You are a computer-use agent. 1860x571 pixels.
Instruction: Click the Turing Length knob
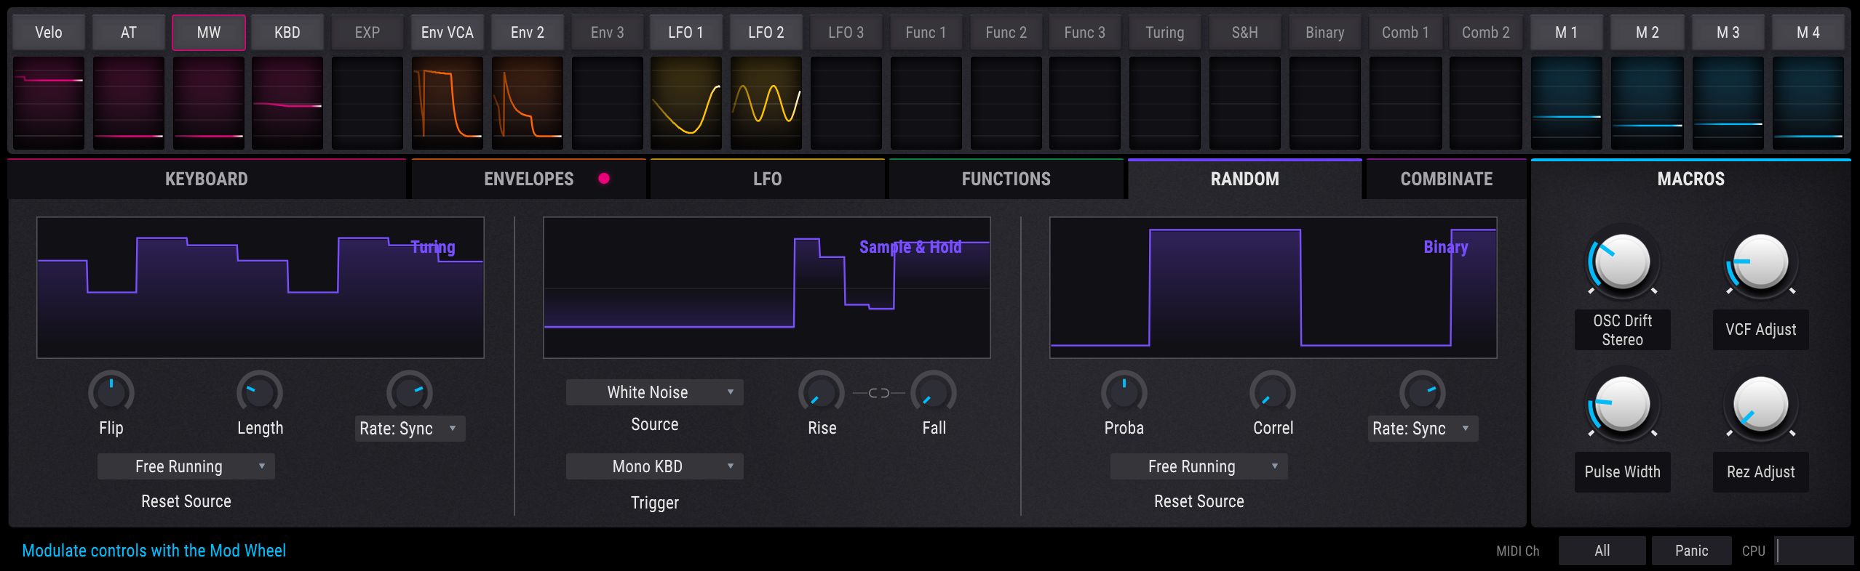260,393
